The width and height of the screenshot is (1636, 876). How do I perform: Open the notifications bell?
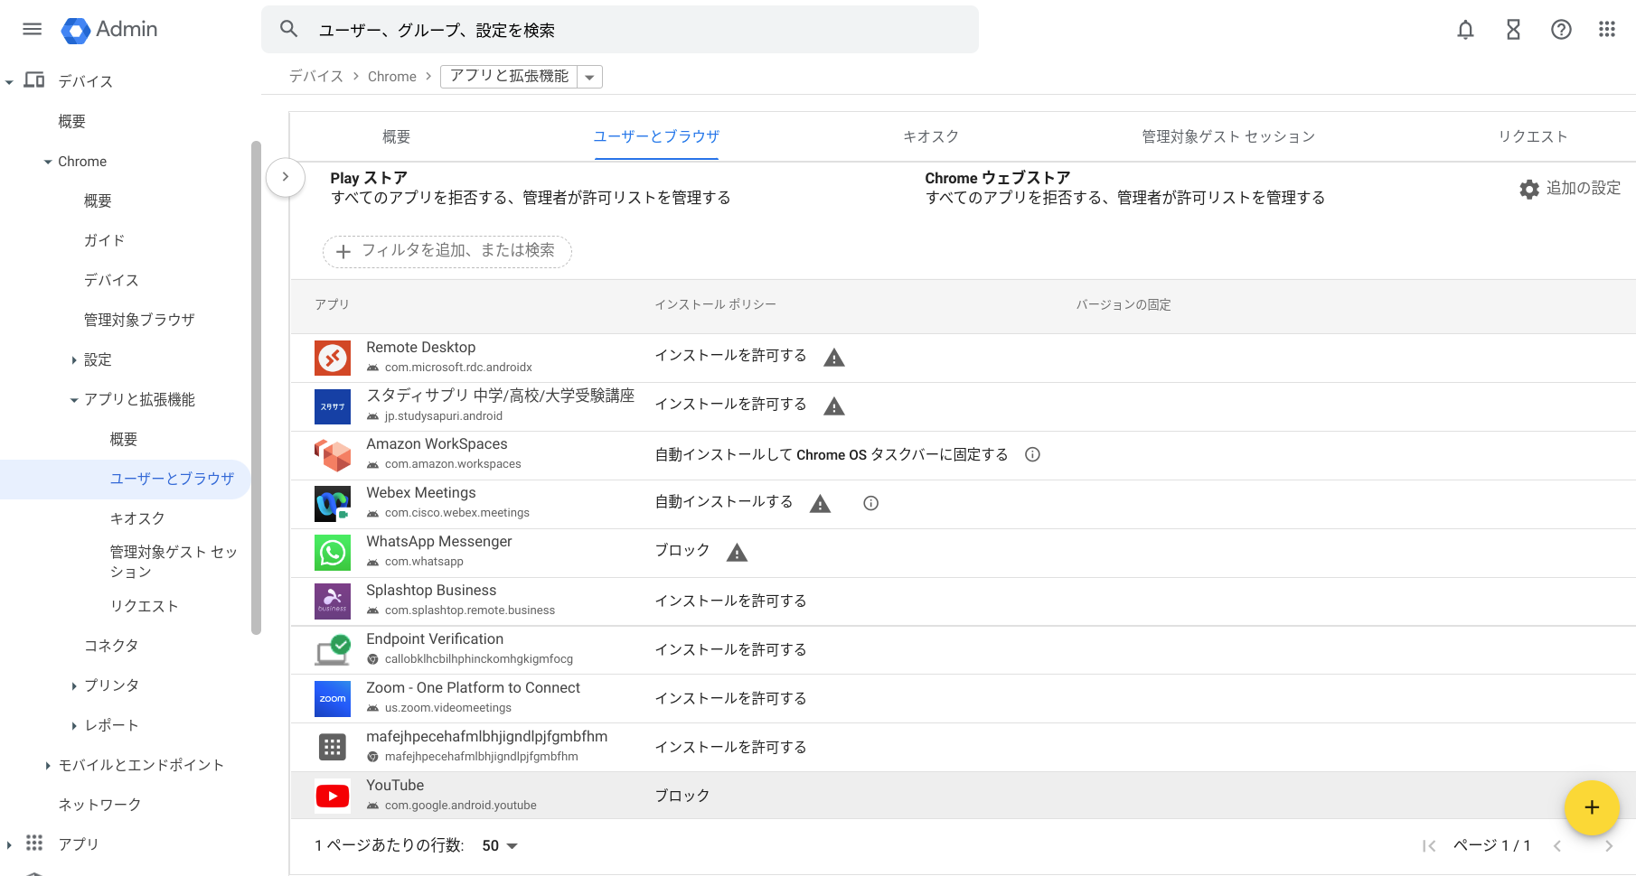(x=1465, y=30)
